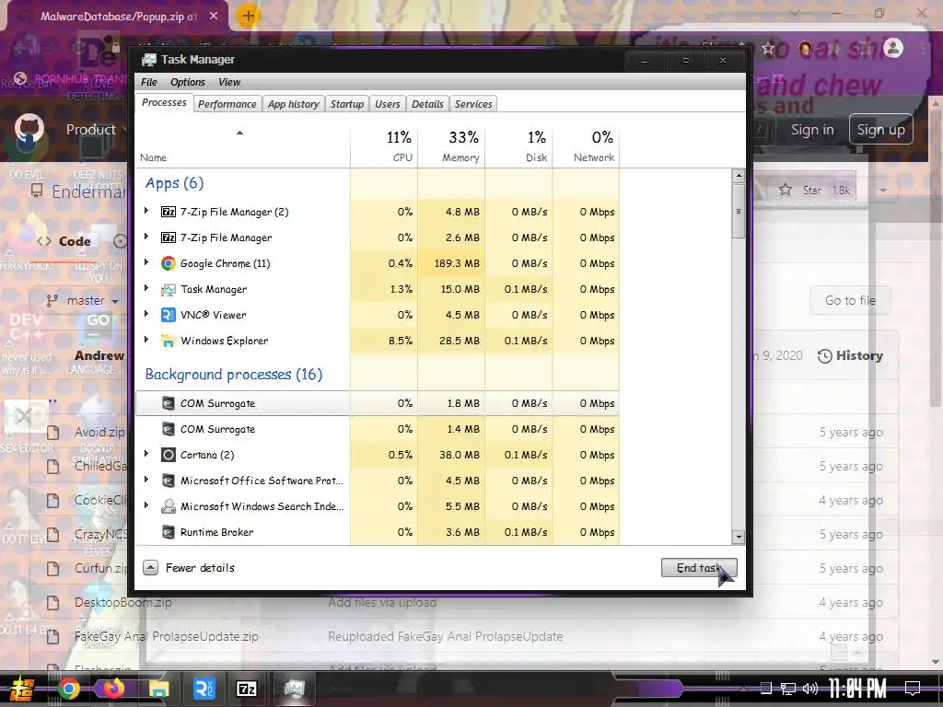This screenshot has height=707, width=943.
Task: Click Sign up on GitHub page
Action: 880,129
